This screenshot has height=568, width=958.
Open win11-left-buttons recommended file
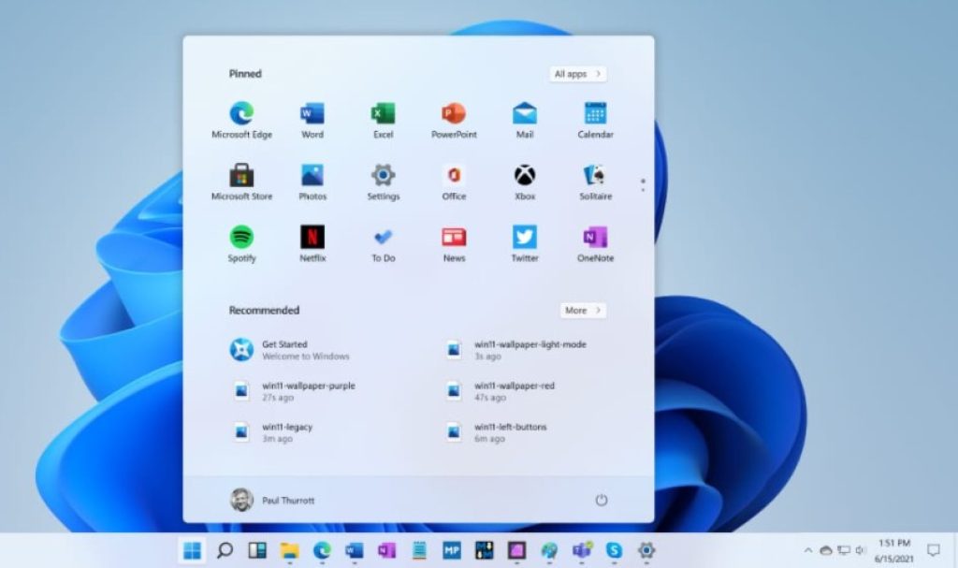click(496, 432)
